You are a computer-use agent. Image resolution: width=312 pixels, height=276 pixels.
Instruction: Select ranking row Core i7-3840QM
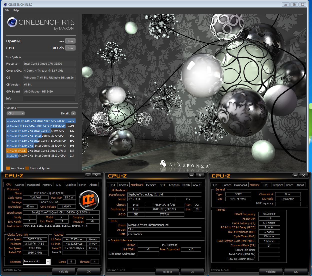tap(41, 146)
